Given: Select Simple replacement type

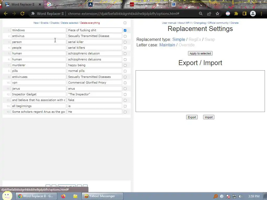Looking at the screenshot, I should (179, 40).
